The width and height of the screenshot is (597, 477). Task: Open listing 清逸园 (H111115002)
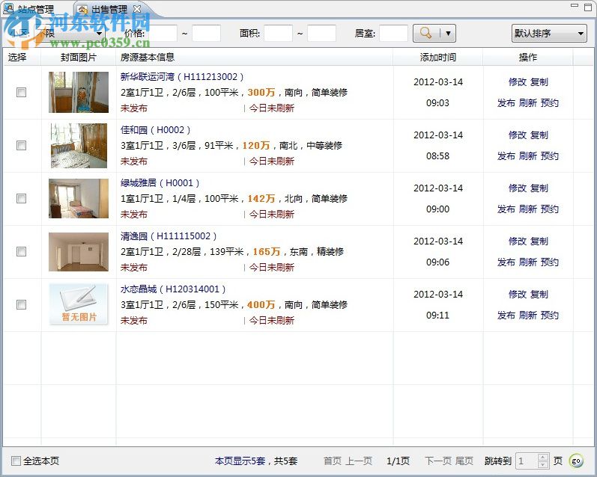[x=169, y=236]
